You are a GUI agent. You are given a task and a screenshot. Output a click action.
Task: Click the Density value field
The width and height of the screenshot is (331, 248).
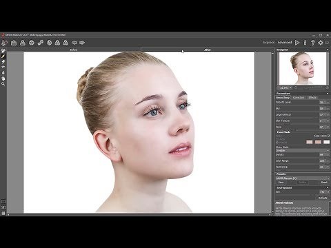point(323,154)
